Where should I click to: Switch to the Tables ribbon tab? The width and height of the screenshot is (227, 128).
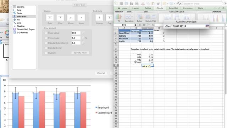pyautogui.click(x=148, y=8)
